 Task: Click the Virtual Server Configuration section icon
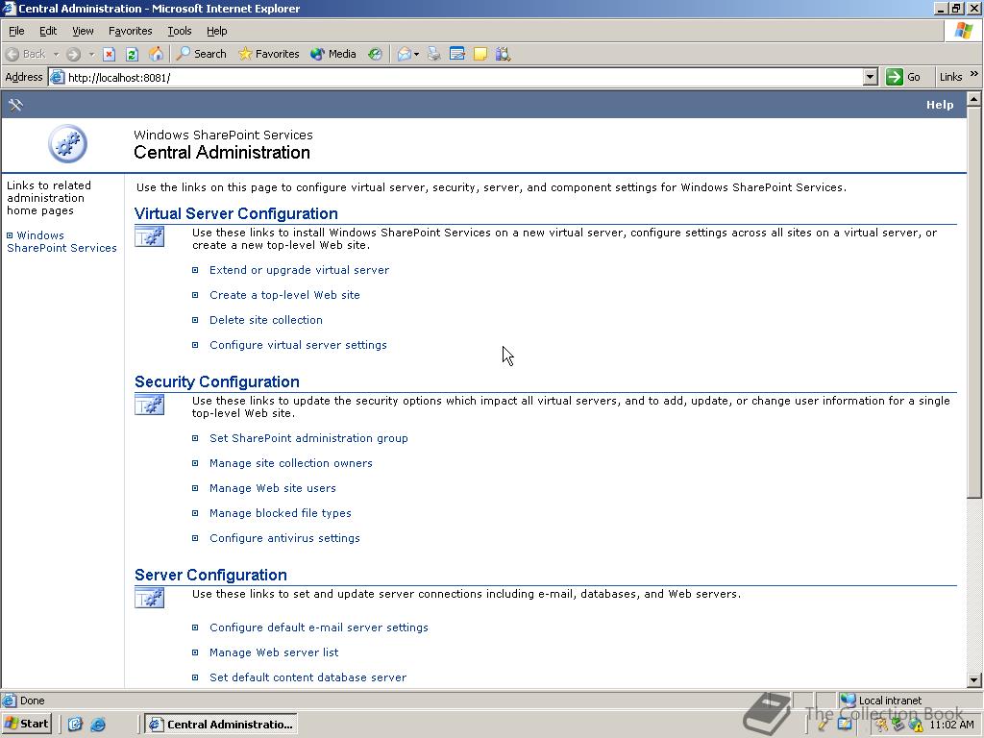click(149, 236)
